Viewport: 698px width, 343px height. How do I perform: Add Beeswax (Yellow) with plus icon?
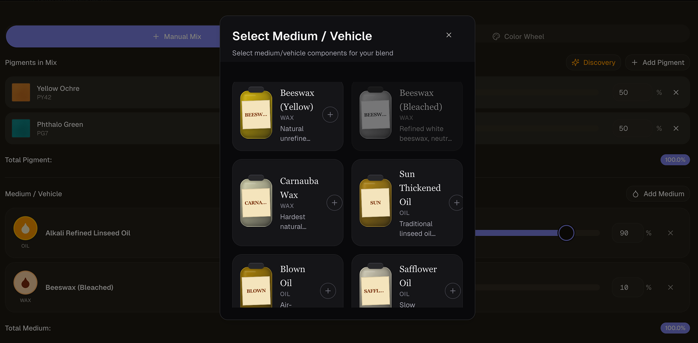tap(330, 115)
